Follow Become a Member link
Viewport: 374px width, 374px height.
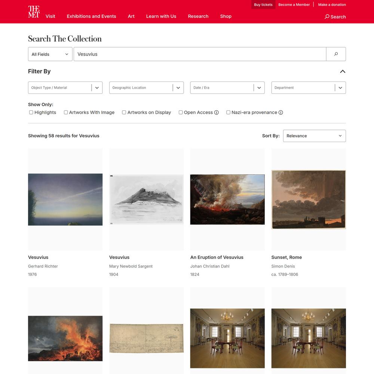(294, 4)
